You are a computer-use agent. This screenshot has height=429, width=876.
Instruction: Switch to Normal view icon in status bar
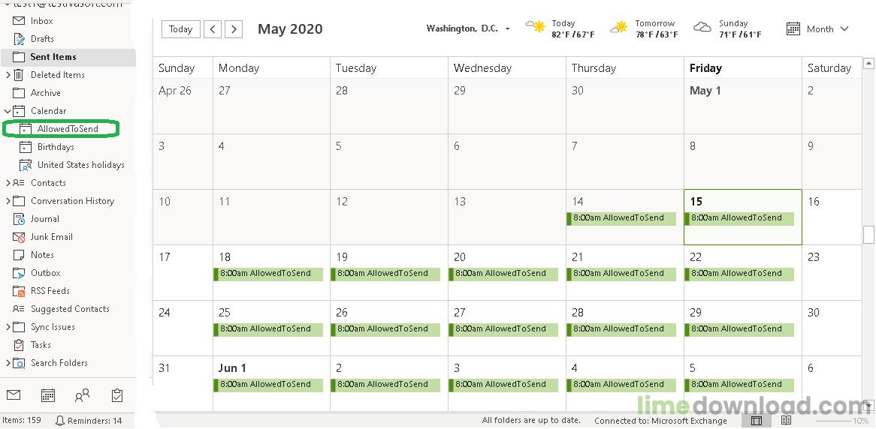[x=757, y=421]
